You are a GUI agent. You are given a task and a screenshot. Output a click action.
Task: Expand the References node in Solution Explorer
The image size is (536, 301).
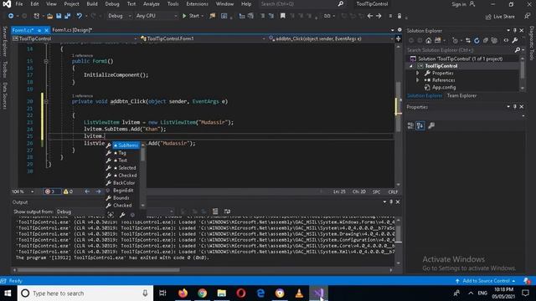(417, 80)
